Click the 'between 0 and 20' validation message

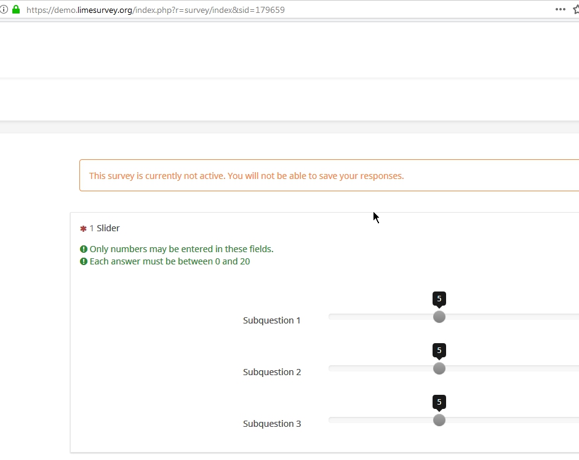pos(170,261)
